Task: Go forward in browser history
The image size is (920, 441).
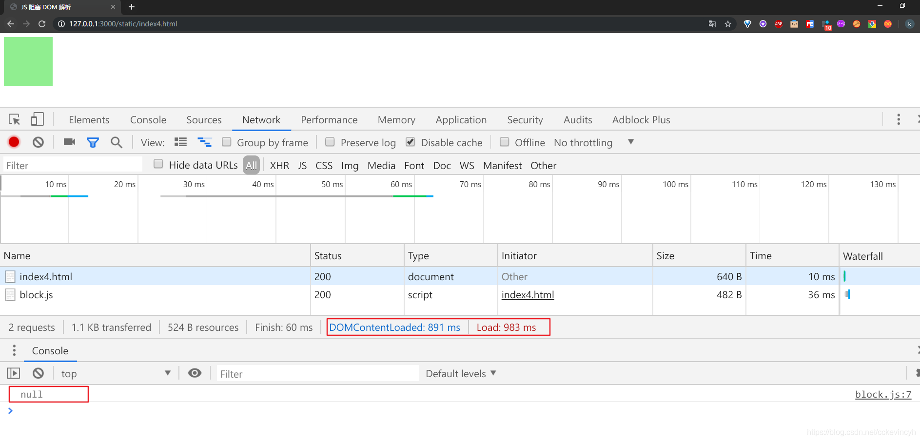Action: tap(26, 23)
